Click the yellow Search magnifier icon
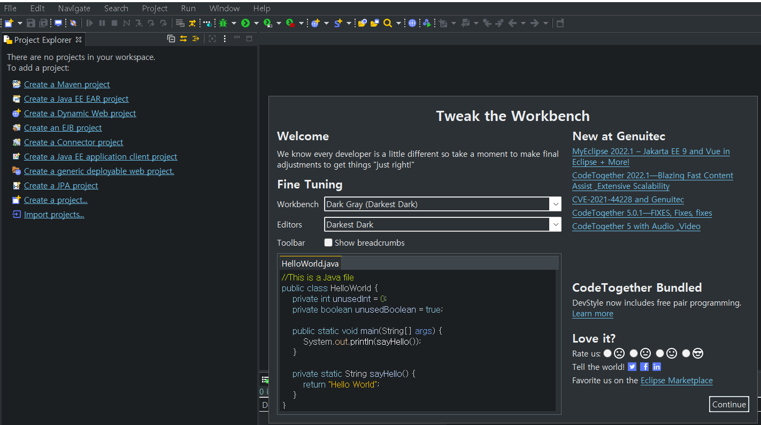Screen dimensions: 761x425 point(388,23)
